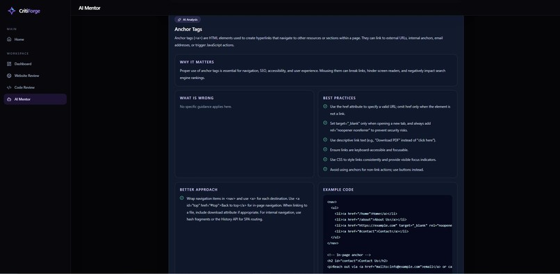
Task: Click the AI Analysis badge
Action: pos(188,19)
